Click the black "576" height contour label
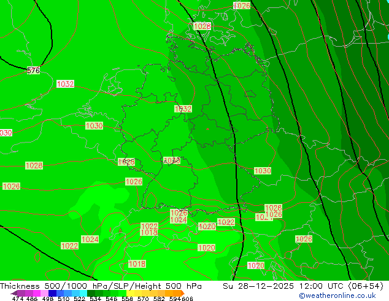Viewport: 389px width, 301px height. point(33,71)
